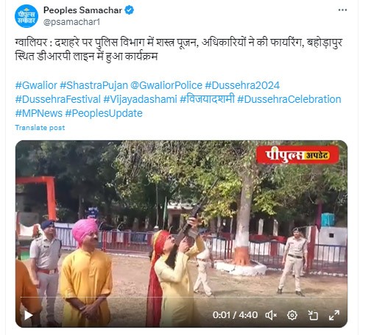Open the #Gwalior hashtag

tap(36, 85)
